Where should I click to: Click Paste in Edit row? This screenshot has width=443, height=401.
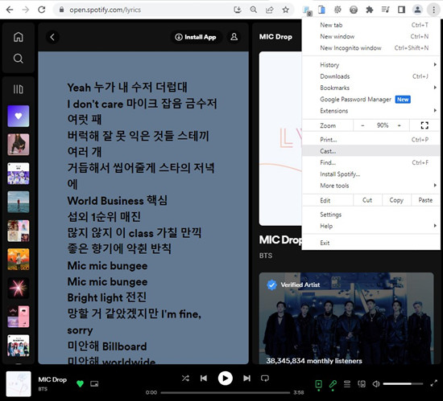[425, 200]
